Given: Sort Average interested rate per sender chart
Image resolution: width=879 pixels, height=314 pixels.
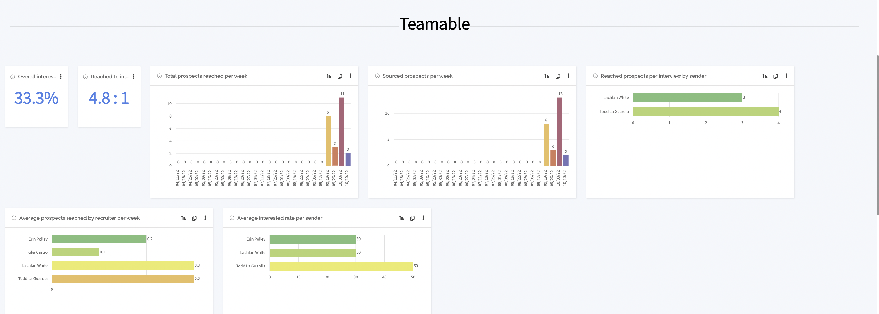Looking at the screenshot, I should 402,218.
